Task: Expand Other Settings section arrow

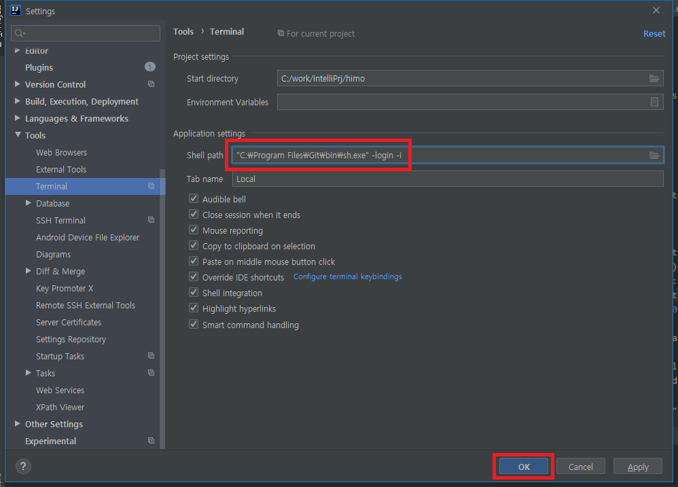Action: coord(17,424)
